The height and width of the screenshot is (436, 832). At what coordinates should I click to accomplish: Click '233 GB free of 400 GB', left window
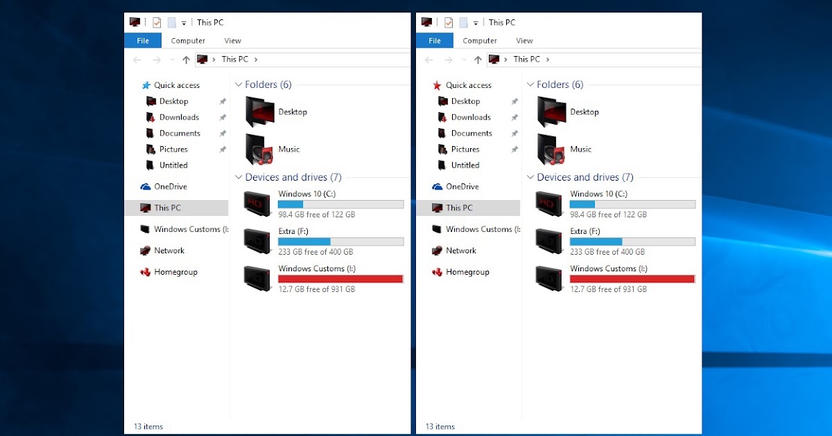coord(315,252)
